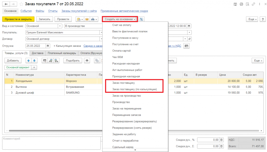Add a variant with plus button
267x152 pixels.
(34, 67)
